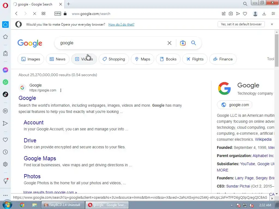Expand MORE subsidiaries in knowledge panel
Image resolution: width=279 pixels, height=209 pixels.
(222, 170)
